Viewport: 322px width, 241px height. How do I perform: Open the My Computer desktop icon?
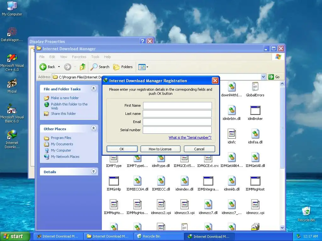12,8
